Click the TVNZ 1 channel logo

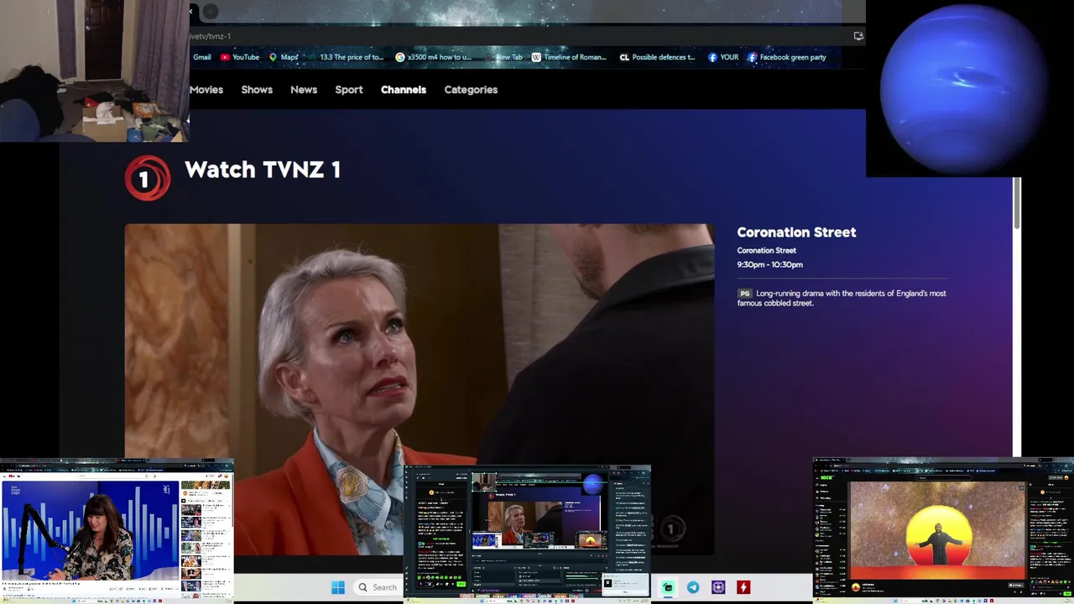pyautogui.click(x=148, y=177)
